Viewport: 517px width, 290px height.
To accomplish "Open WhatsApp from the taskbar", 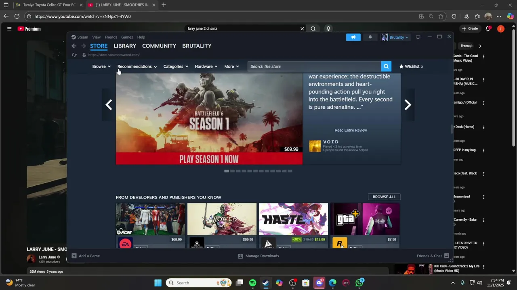I will pyautogui.click(x=359, y=283).
